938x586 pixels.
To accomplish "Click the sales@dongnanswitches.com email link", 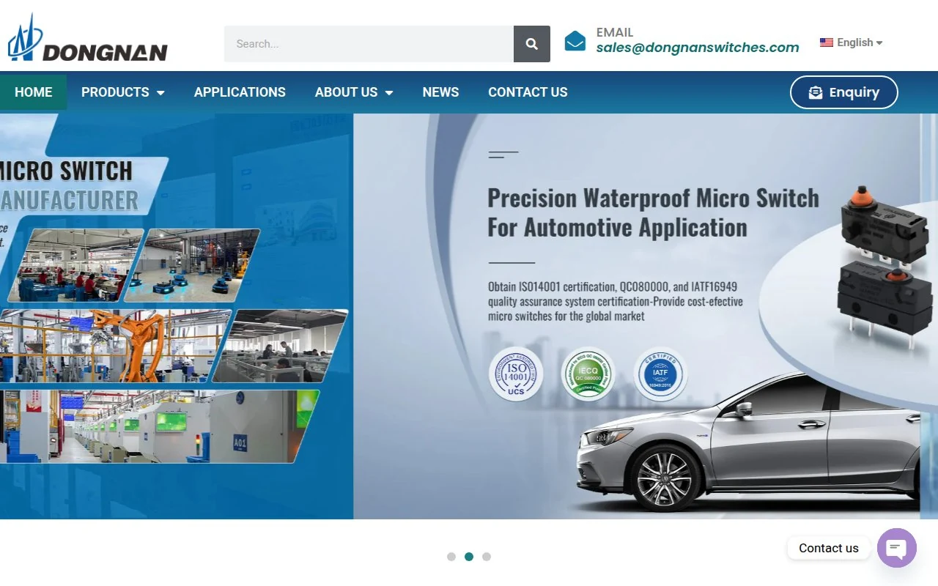I will pyautogui.click(x=698, y=48).
